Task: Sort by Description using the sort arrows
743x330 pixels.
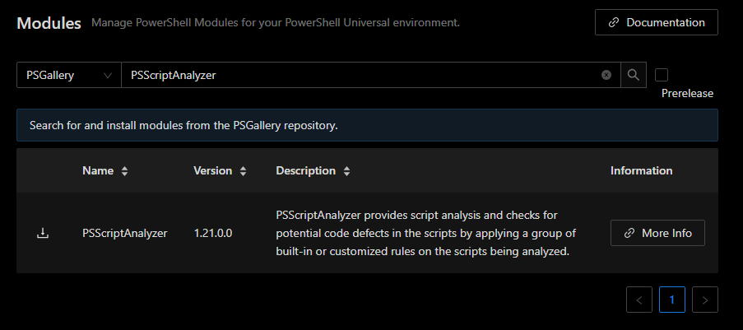Action: point(347,171)
